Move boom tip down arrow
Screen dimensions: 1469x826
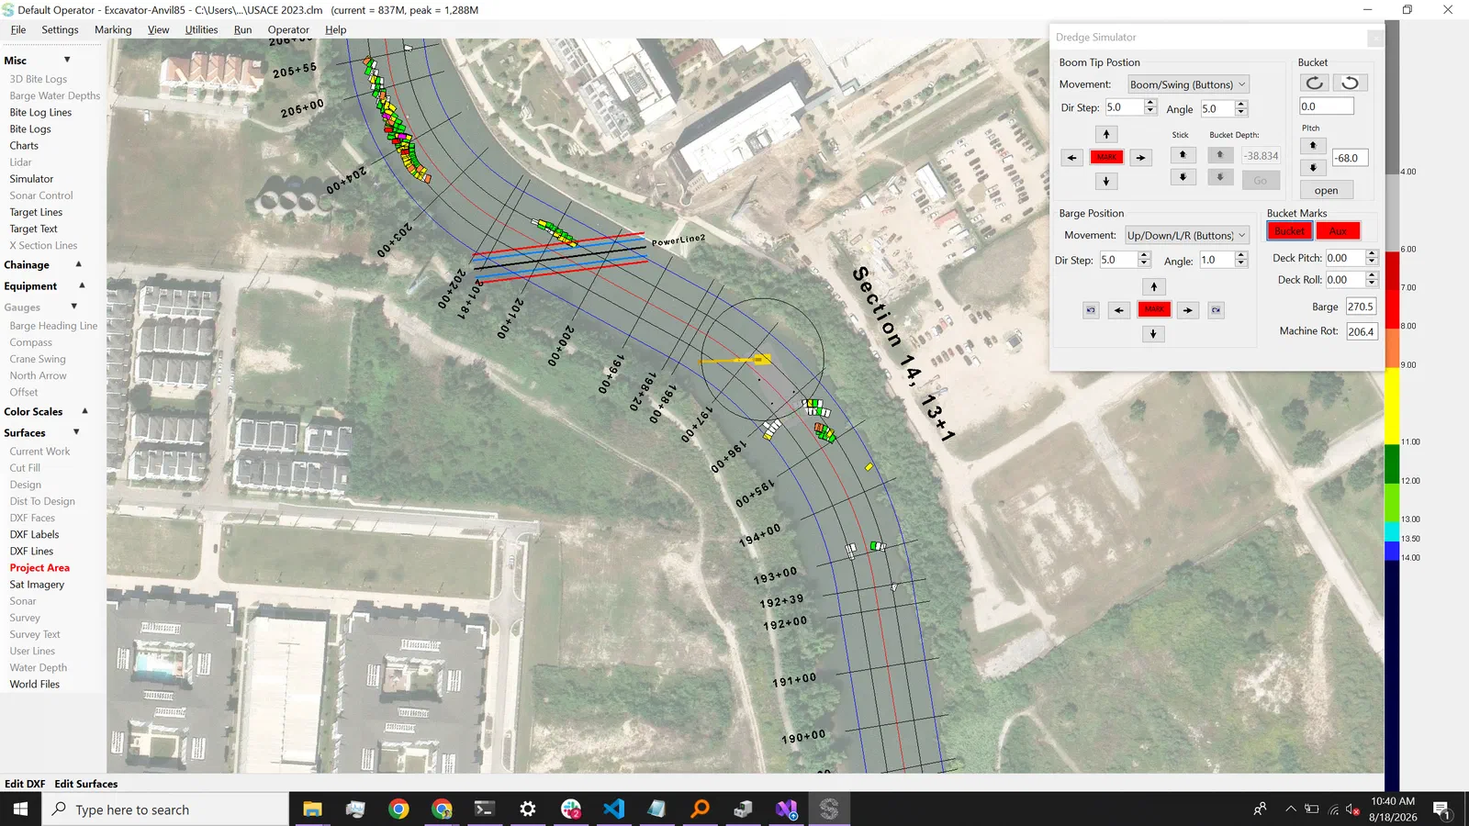click(1106, 182)
